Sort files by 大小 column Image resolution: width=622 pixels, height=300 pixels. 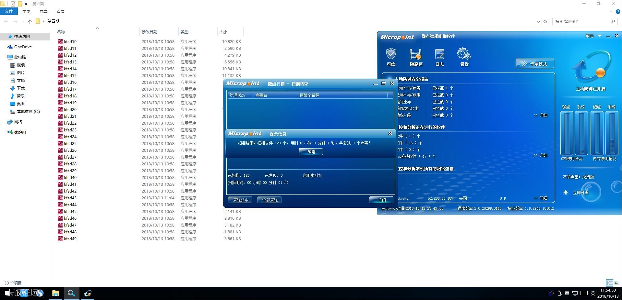(x=230, y=32)
